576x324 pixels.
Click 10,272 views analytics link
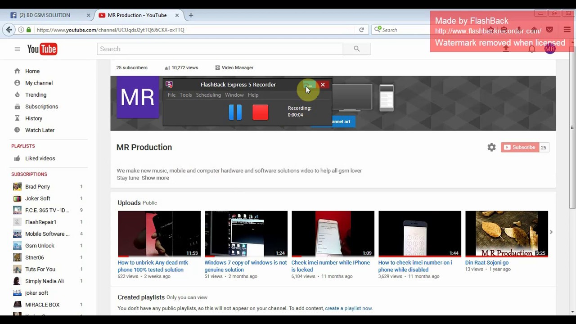pos(181,67)
